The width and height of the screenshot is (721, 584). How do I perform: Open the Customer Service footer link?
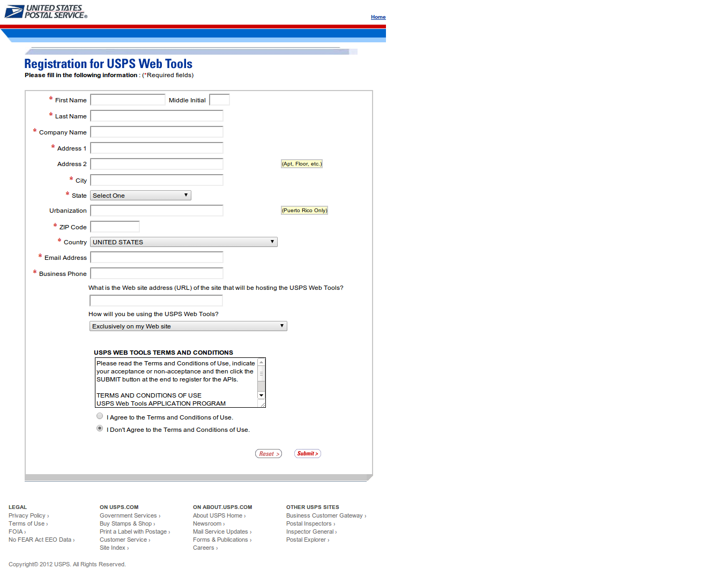coord(125,540)
